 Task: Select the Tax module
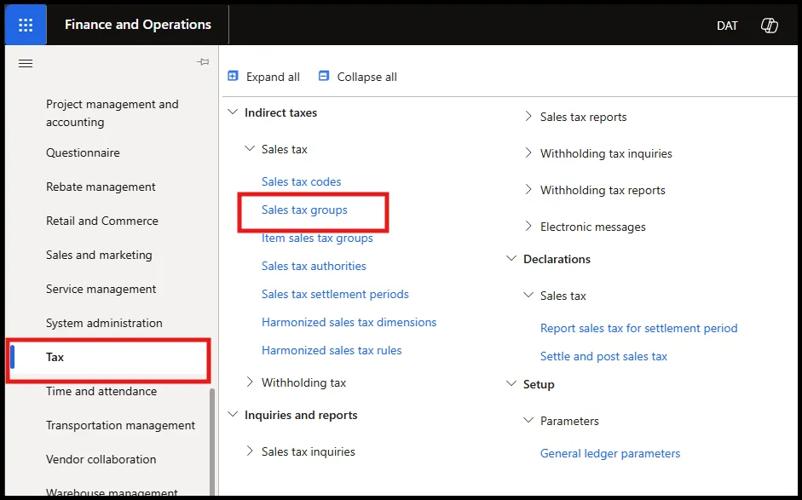tap(55, 357)
